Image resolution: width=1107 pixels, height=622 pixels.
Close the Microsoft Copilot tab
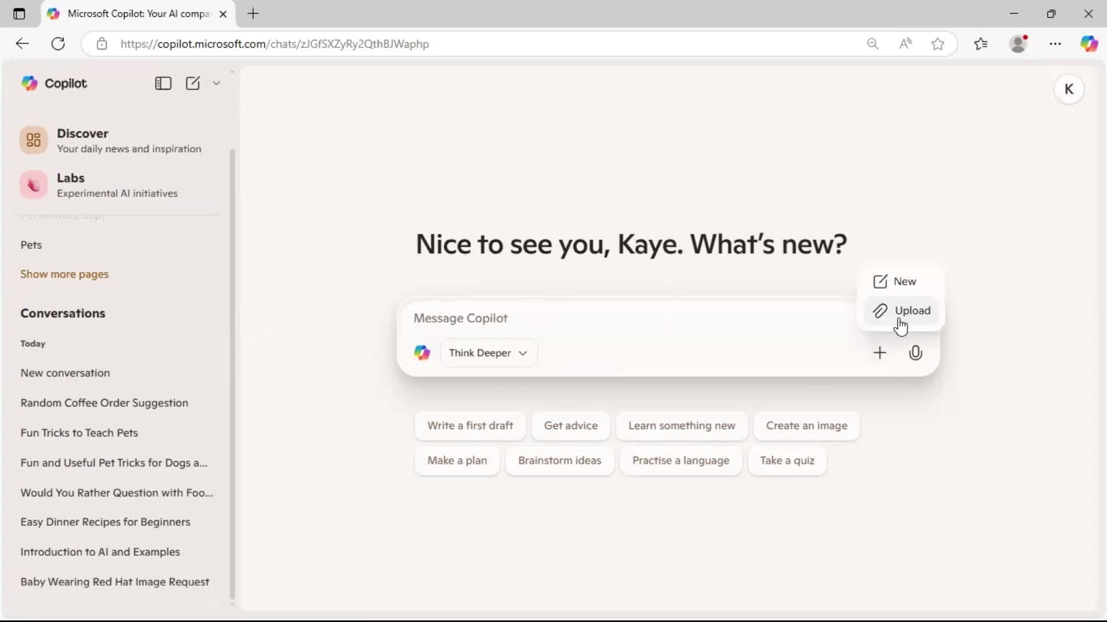[223, 14]
